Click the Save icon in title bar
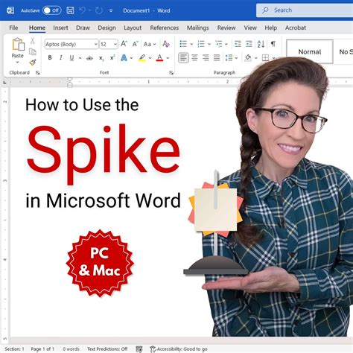Screen dimensions: 353x353 (x=70, y=10)
